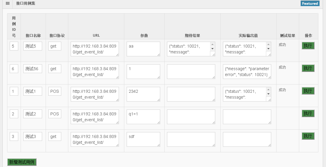Viewport: 326px width, 167px height.
Task: Focus the name field 测试3
Action: point(33,136)
